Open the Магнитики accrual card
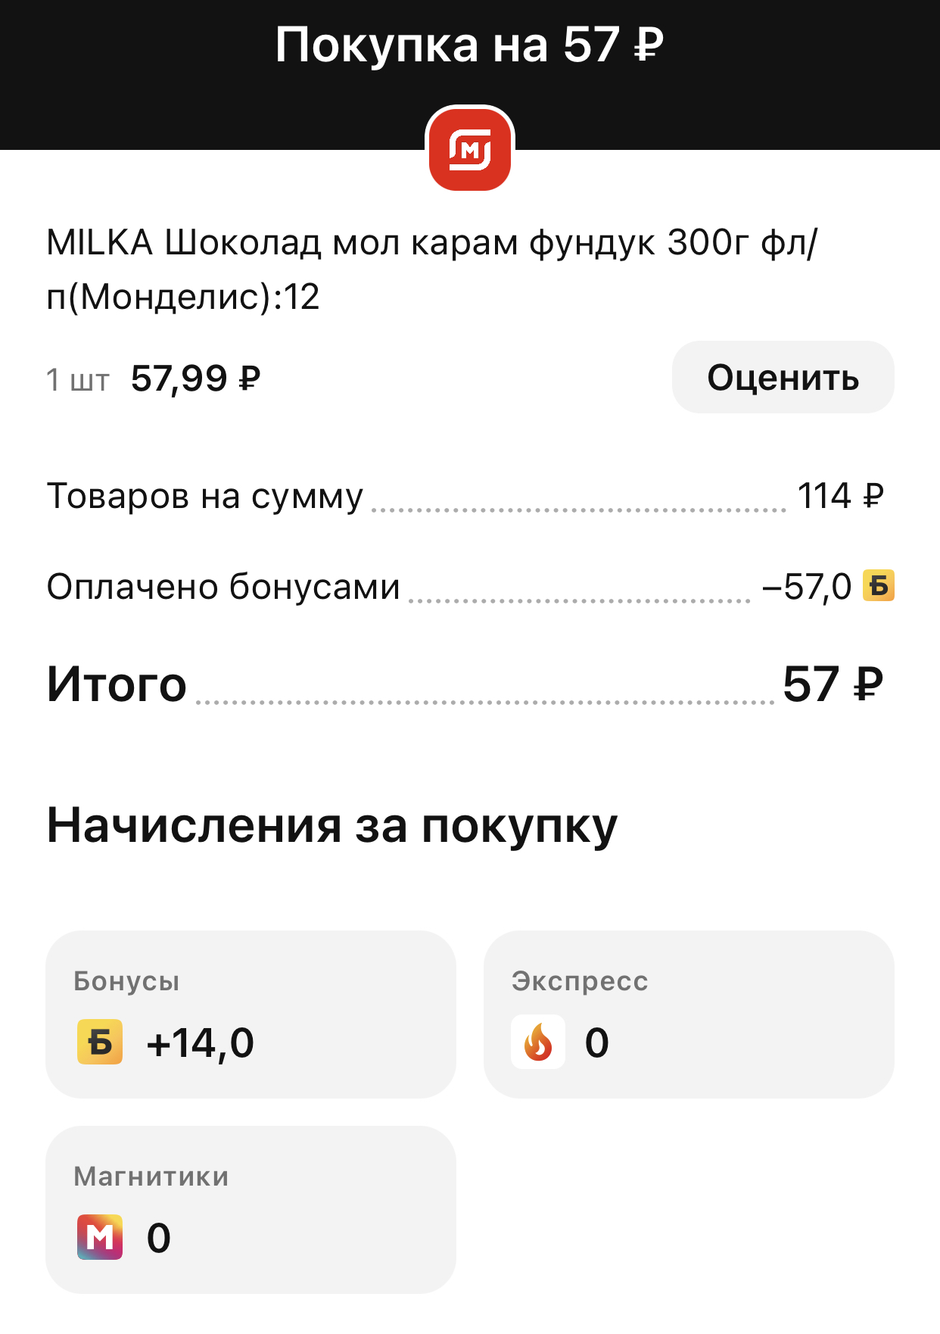Viewport: 940px width, 1334px height. pyautogui.click(x=251, y=1210)
